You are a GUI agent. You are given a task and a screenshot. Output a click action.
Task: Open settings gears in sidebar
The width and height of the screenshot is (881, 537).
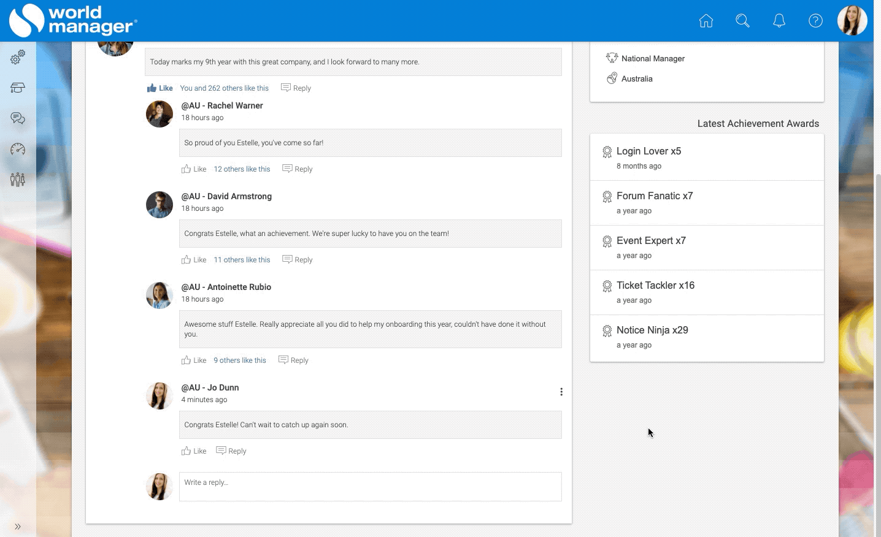(18, 57)
